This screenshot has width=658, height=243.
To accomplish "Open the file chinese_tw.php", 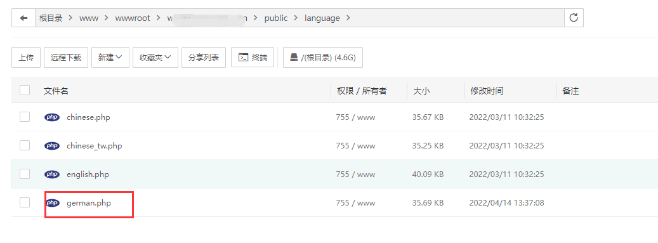I will point(95,146).
